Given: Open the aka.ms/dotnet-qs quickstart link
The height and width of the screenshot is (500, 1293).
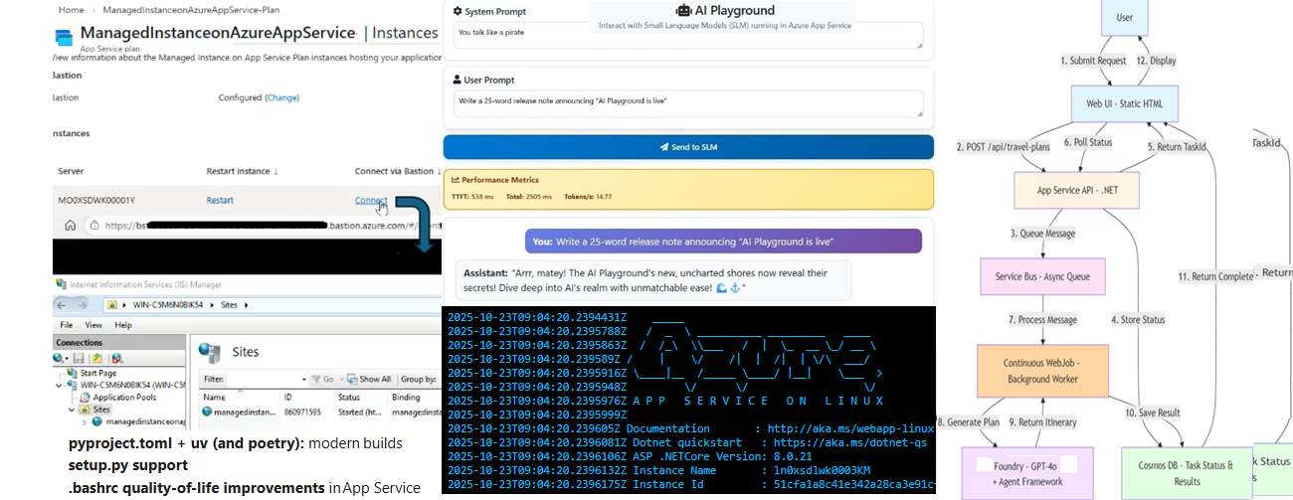Looking at the screenshot, I should pyautogui.click(x=848, y=441).
